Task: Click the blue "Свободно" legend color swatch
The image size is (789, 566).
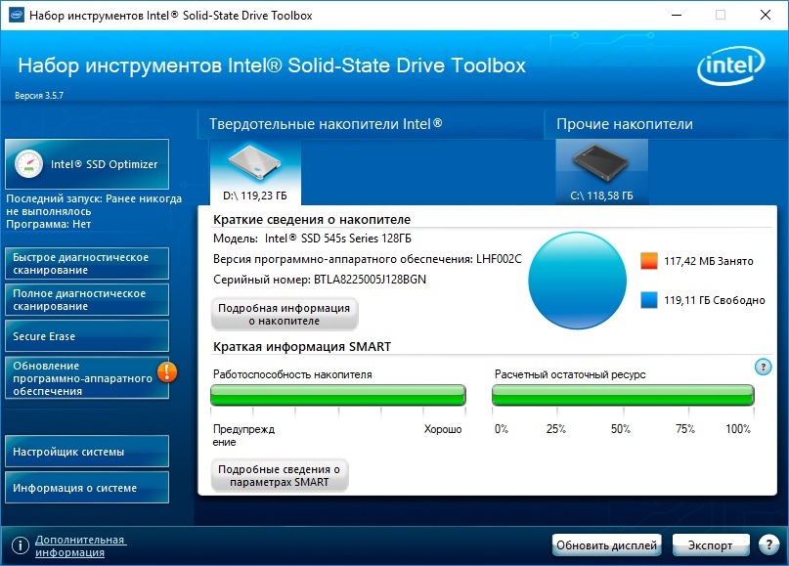Action: tap(650, 301)
